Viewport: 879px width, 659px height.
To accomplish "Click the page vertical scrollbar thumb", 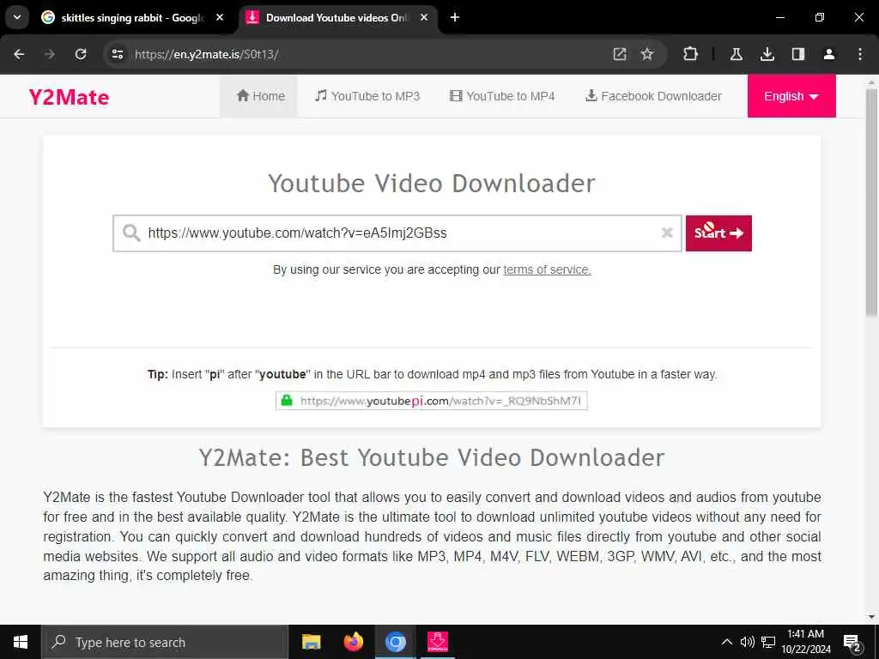I will coord(870,202).
